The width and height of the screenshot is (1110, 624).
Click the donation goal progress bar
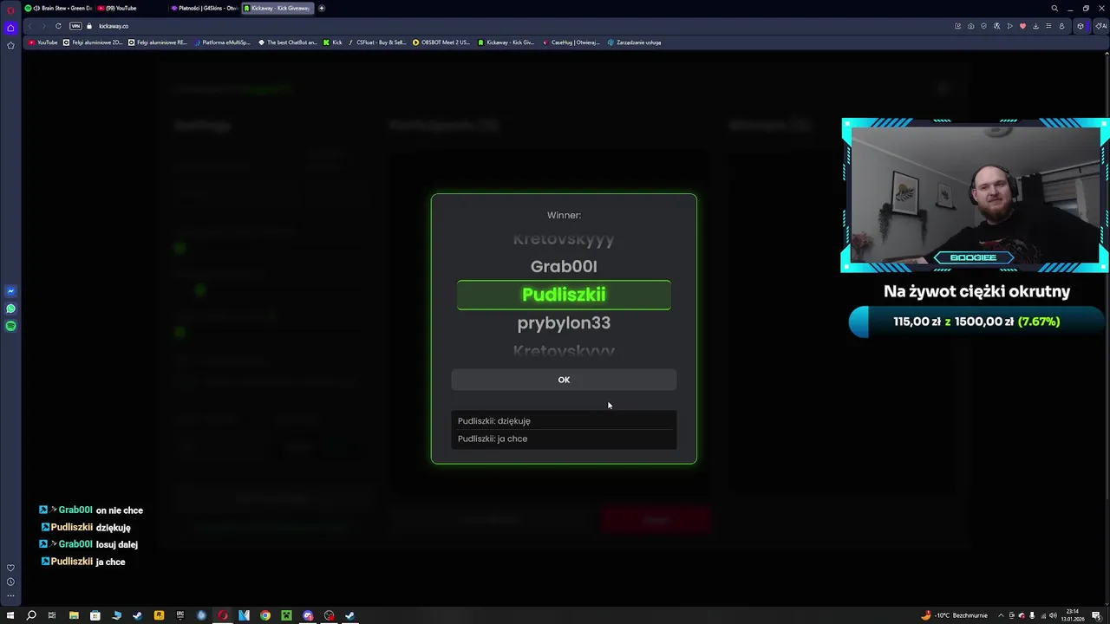point(976,322)
